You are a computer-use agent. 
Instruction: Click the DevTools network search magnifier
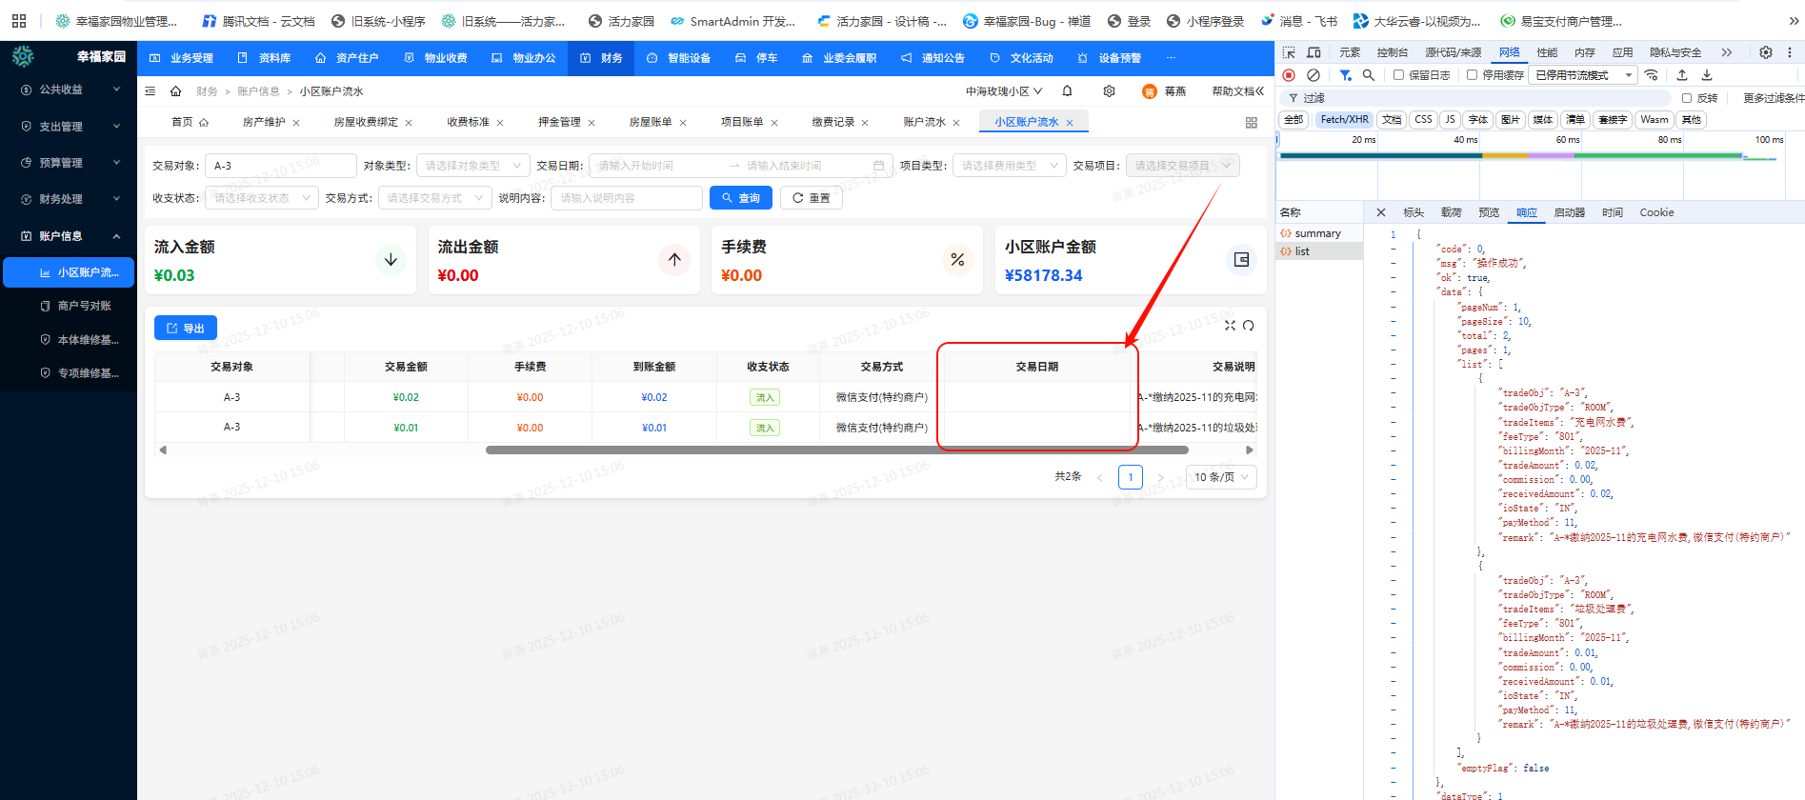pos(1369,75)
